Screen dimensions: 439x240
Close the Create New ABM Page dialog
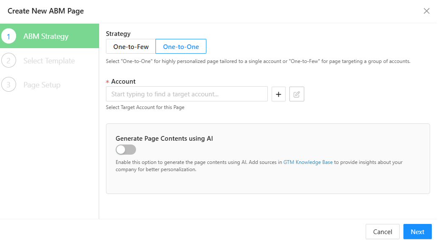[426, 11]
